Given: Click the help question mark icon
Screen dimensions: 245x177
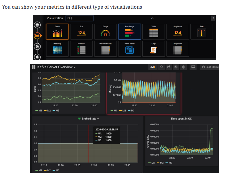Looking at the screenshot, I should coord(213,18).
